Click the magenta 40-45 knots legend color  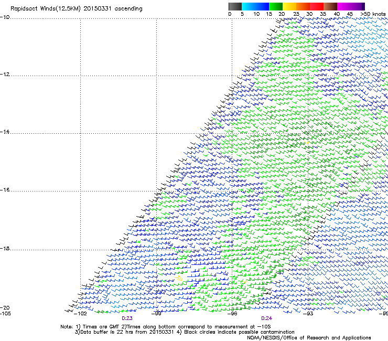344,6
